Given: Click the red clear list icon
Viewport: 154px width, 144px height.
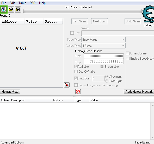Looking at the screenshot, I should pos(78,92).
